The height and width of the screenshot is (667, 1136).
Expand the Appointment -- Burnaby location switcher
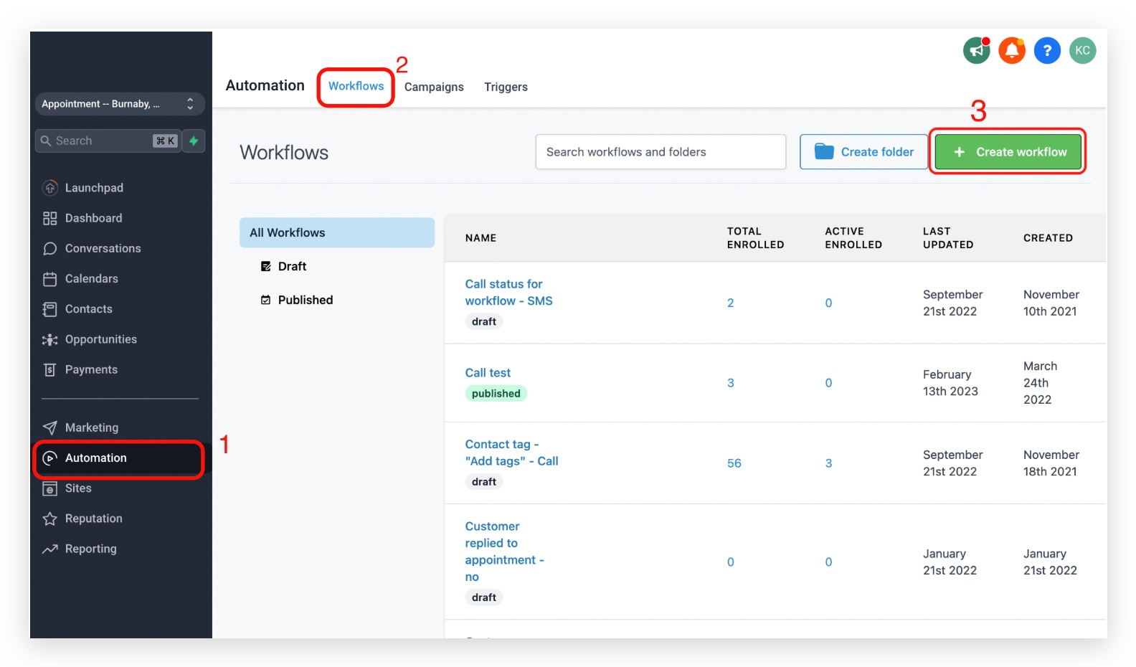[x=120, y=104]
